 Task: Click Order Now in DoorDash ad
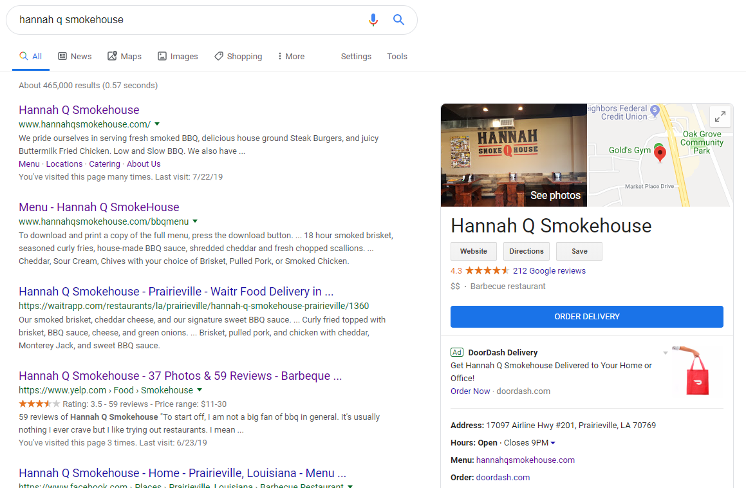(470, 391)
